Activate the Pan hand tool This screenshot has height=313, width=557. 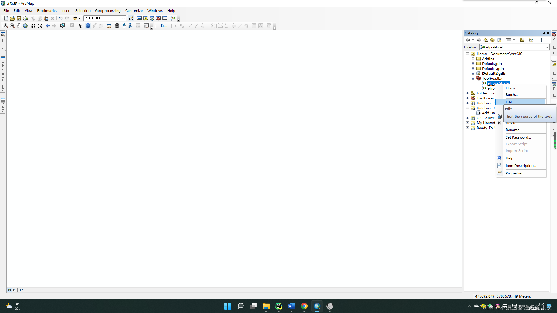19,26
